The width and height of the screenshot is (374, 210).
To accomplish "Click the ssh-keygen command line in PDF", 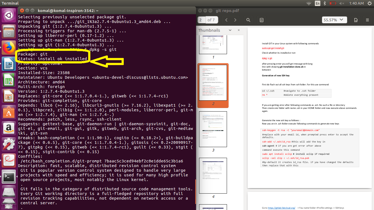I will 291,130.
